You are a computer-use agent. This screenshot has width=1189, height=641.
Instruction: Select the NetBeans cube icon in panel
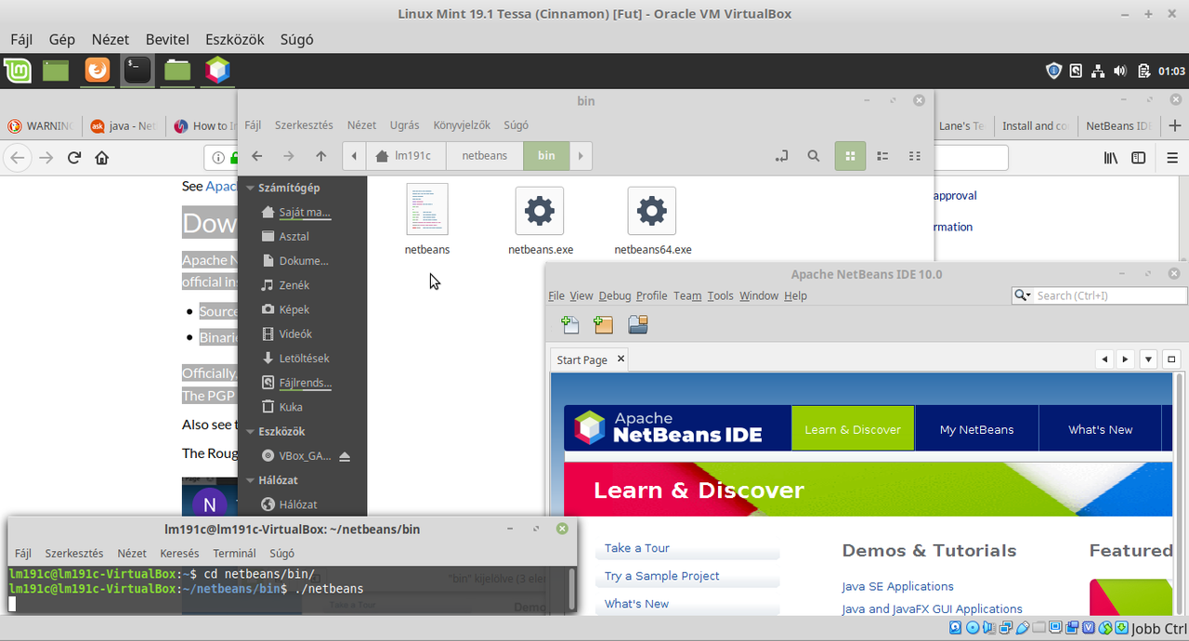coord(217,70)
